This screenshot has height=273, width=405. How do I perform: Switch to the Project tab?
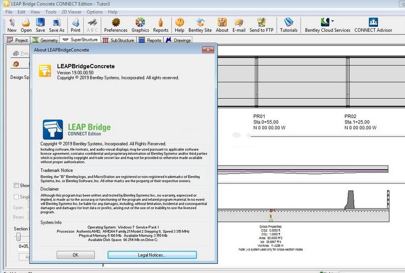[x=17, y=40]
